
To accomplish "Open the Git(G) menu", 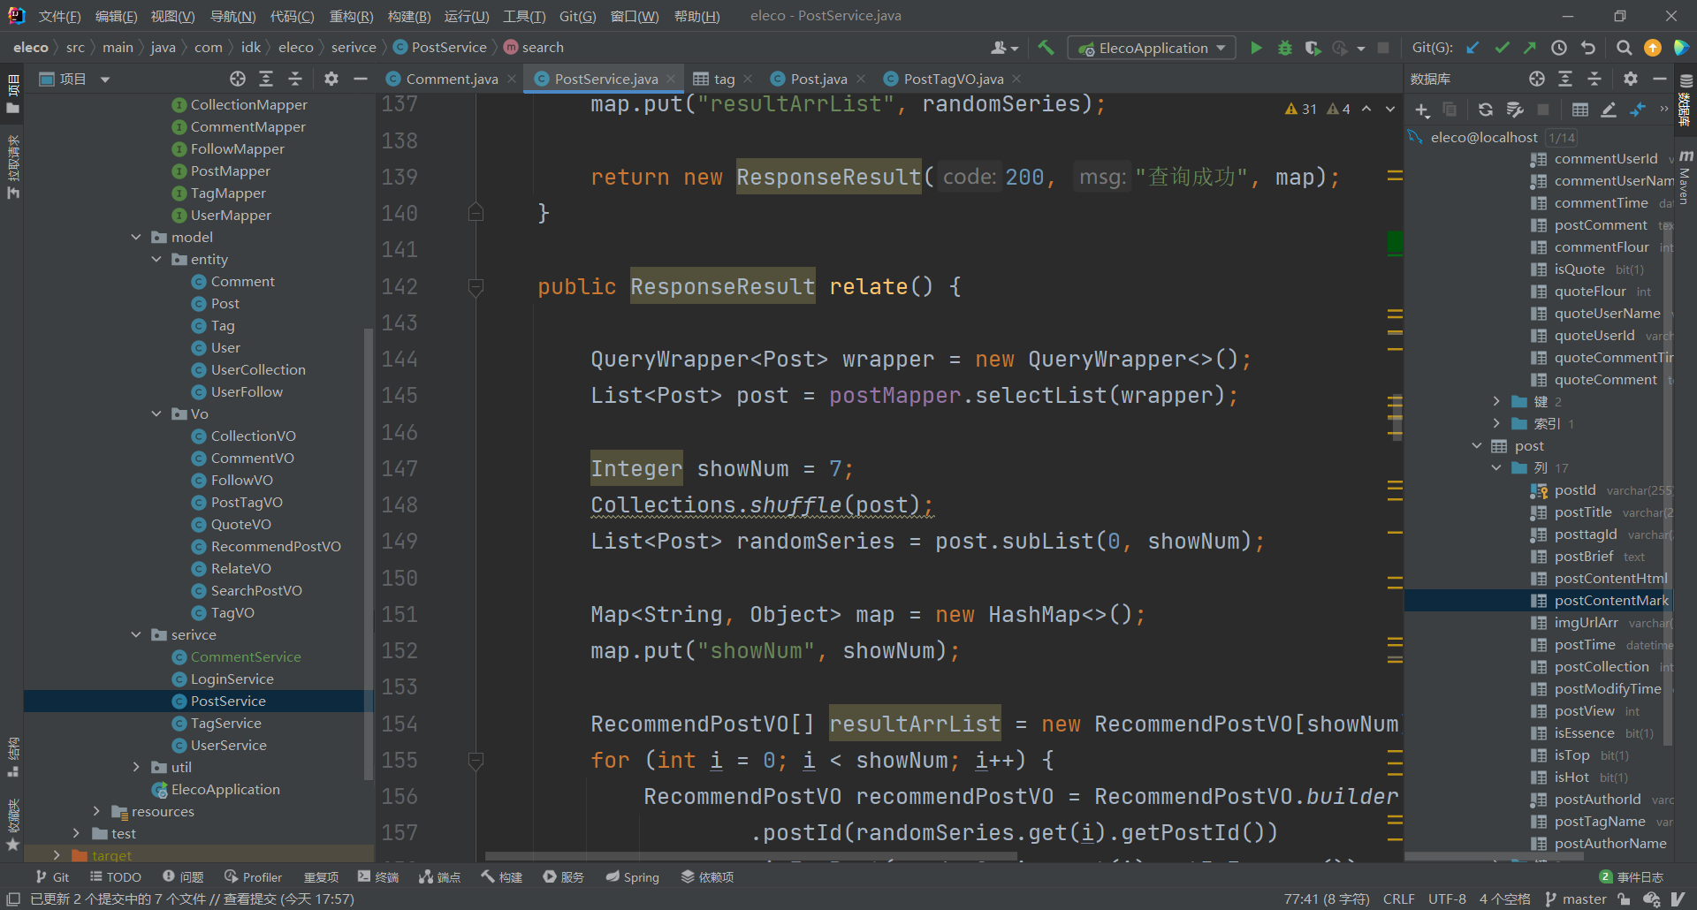I will click(577, 16).
